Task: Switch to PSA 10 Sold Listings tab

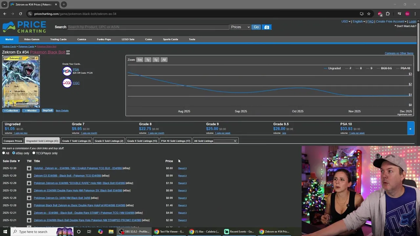Action: click(x=176, y=141)
